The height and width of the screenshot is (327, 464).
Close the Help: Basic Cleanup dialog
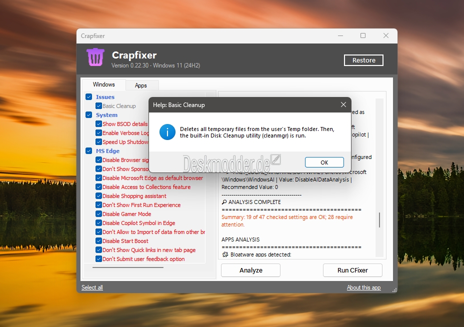343,105
